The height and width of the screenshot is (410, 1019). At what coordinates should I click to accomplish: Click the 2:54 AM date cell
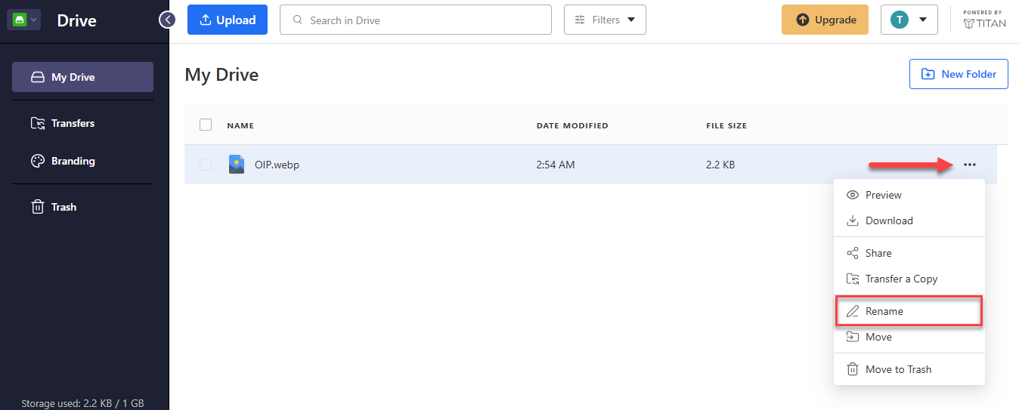click(x=556, y=165)
